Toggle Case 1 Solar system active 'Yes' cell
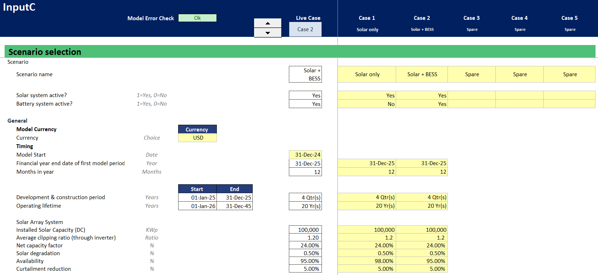 tap(367, 95)
